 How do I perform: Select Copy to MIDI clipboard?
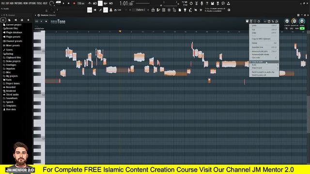[264, 39]
